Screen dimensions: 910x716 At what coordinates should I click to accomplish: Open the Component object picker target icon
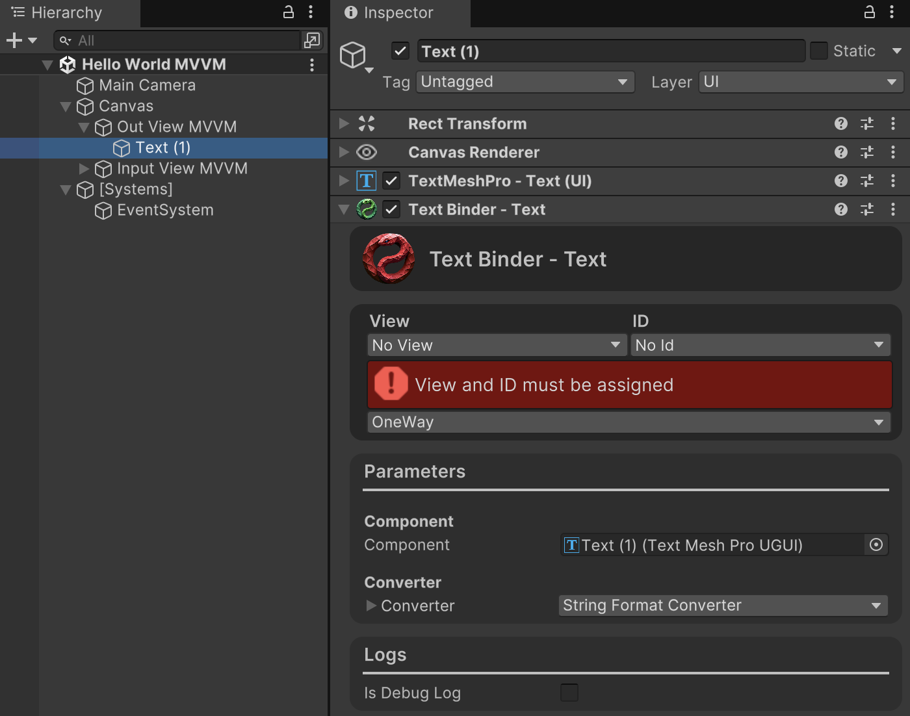(876, 545)
